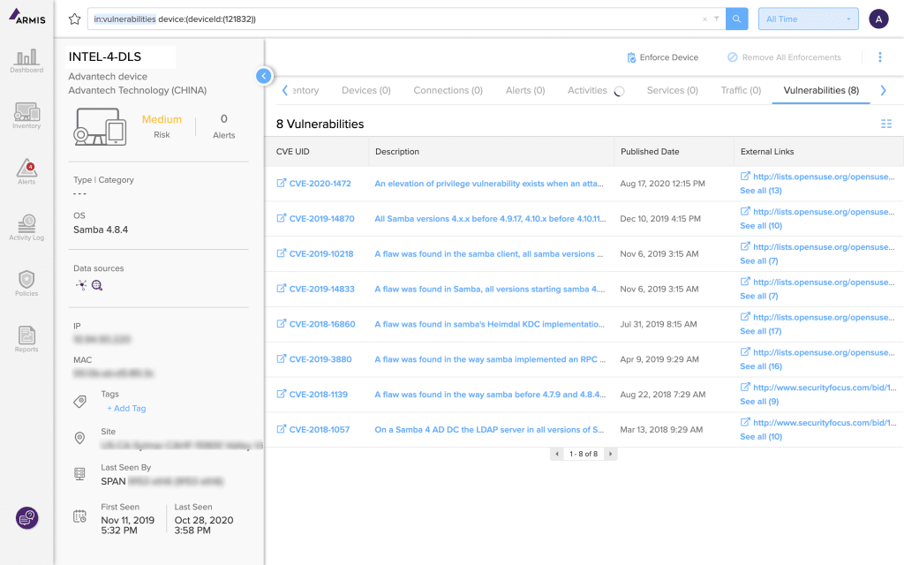904x565 pixels.
Task: Open the Policies section in the sidebar
Action: tap(26, 283)
